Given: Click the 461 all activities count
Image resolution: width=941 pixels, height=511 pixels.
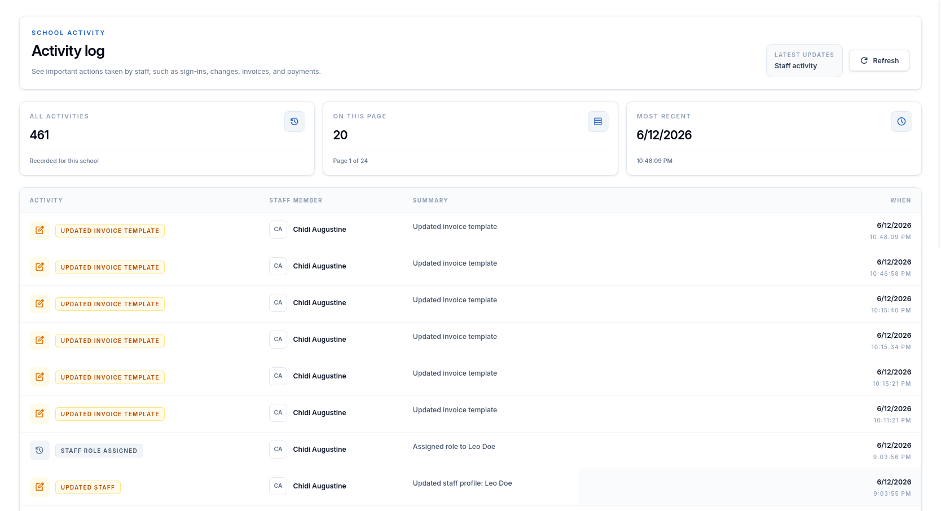Looking at the screenshot, I should tap(39, 135).
